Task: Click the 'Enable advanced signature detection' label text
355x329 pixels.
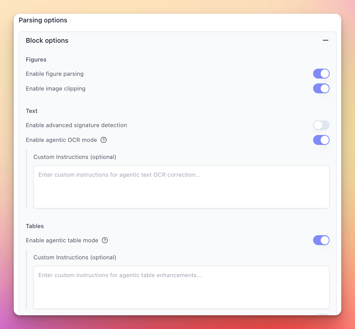Action: click(x=76, y=125)
